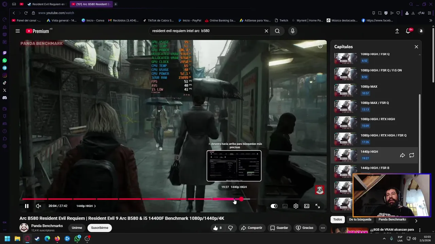Viewport: 435px width, 244px height.
Task: Go to YouTube Premium home logo
Action: 37,31
